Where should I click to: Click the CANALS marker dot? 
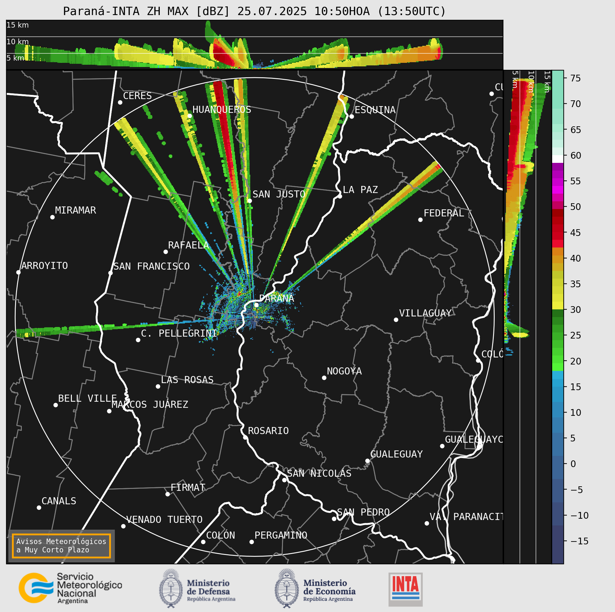(x=39, y=507)
